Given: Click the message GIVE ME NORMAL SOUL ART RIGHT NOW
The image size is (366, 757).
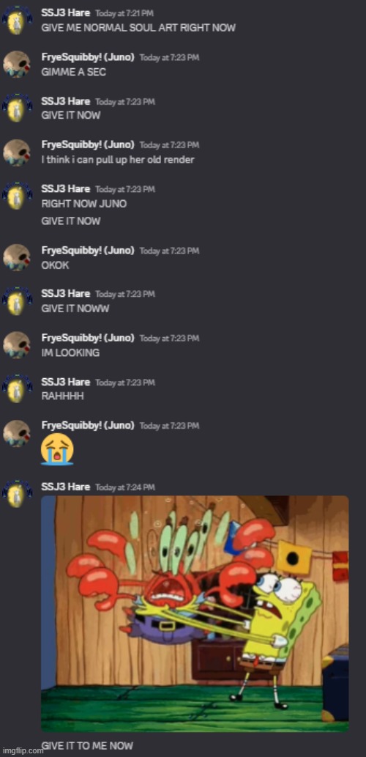Looking at the screenshot, I should tap(138, 28).
